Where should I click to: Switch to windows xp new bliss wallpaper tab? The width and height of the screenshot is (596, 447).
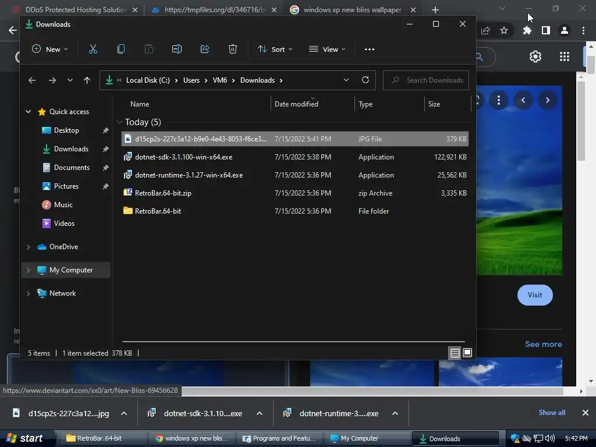352,9
